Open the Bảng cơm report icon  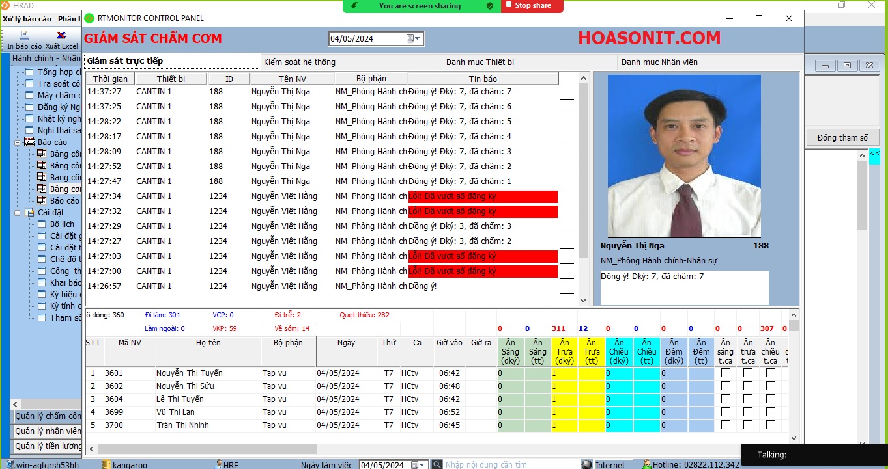[x=42, y=189]
